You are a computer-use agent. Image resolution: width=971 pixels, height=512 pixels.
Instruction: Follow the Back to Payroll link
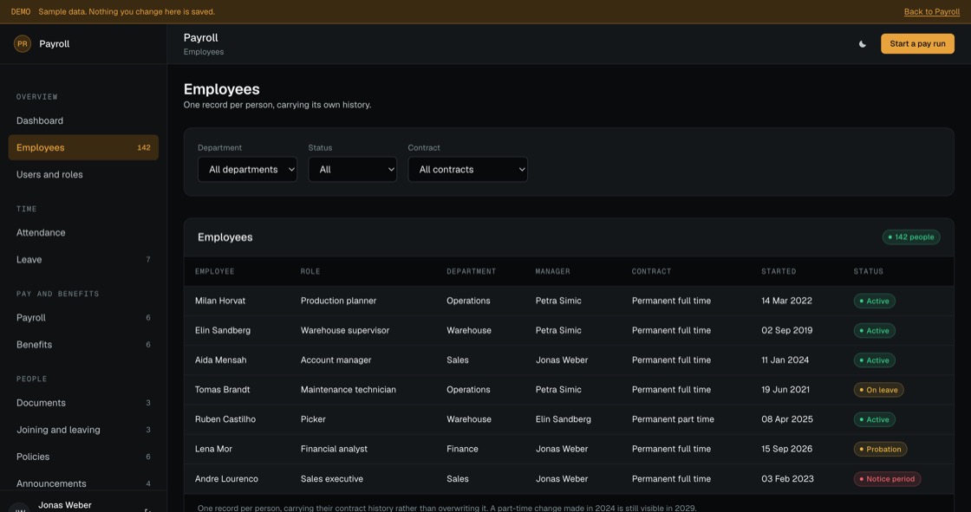[x=931, y=12]
